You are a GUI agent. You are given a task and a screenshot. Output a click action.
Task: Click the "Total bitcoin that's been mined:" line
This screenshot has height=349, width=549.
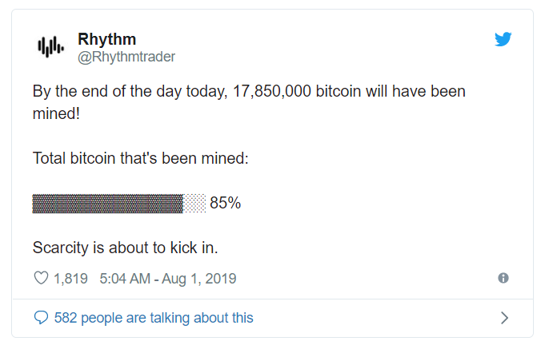point(141,158)
